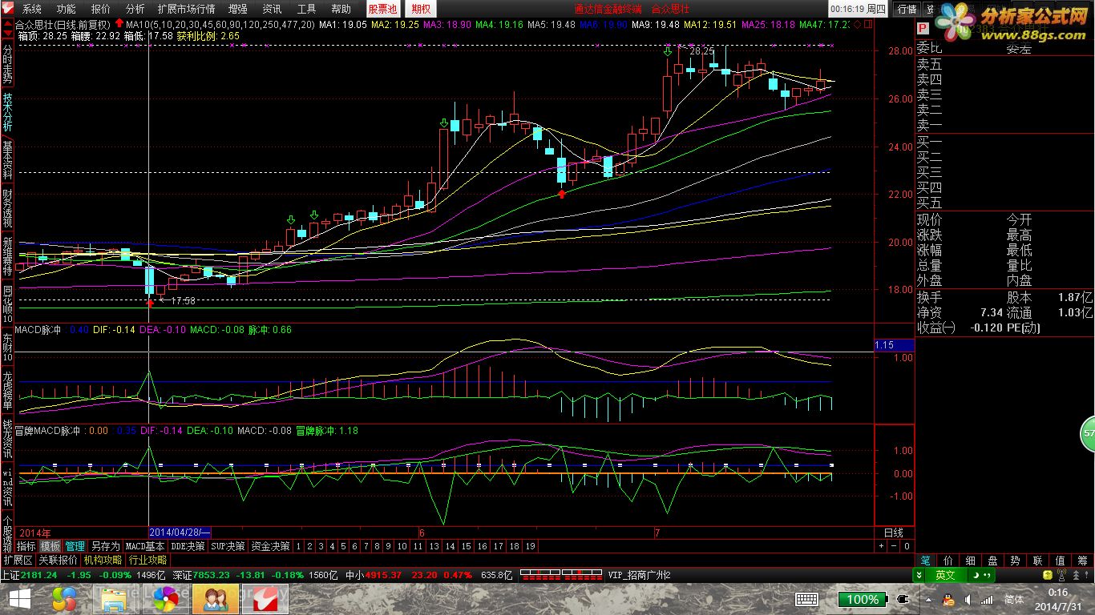Viewport: 1095px width, 615px height.
Task: Open the 龙虎榜单 sidebar tab
Action: (x=7, y=391)
